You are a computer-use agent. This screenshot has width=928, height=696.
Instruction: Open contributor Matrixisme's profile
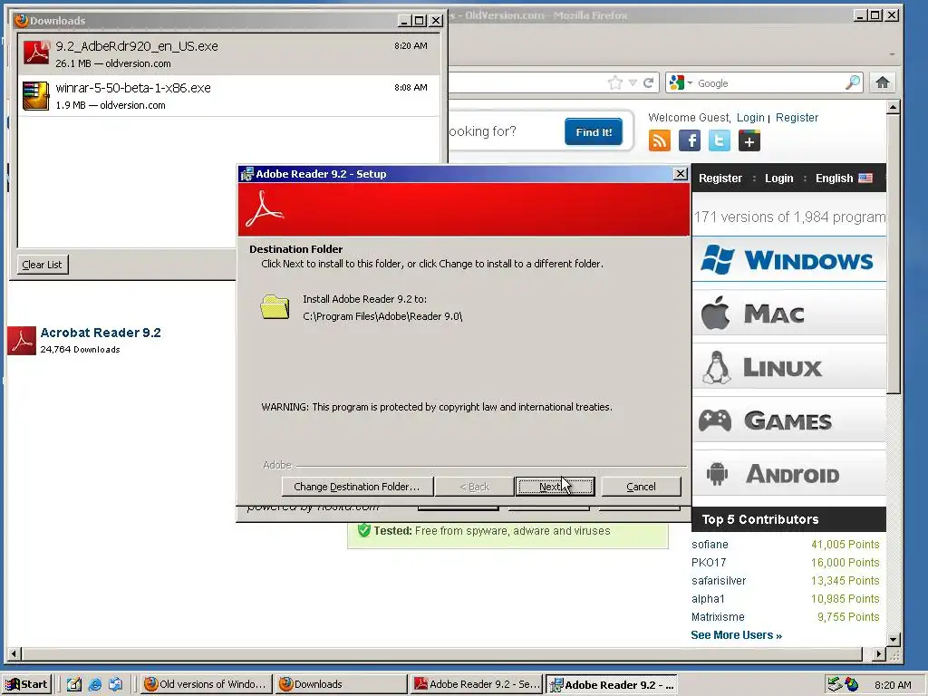point(718,616)
